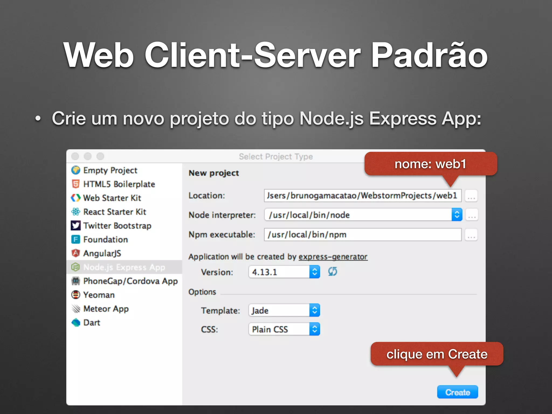Choose PhoneGap/Cordova App project type

pos(130,281)
